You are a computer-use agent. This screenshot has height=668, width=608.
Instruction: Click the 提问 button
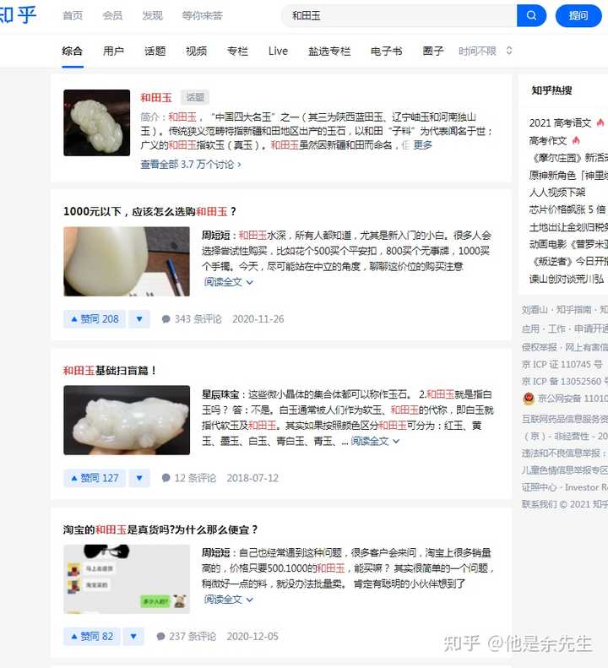(x=578, y=16)
